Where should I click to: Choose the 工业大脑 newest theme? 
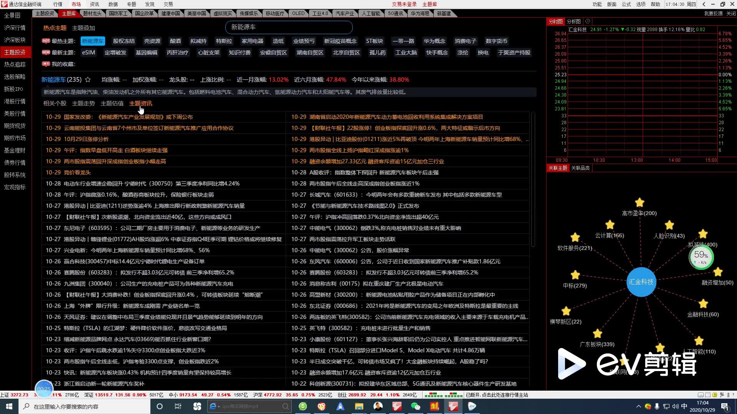[406, 53]
